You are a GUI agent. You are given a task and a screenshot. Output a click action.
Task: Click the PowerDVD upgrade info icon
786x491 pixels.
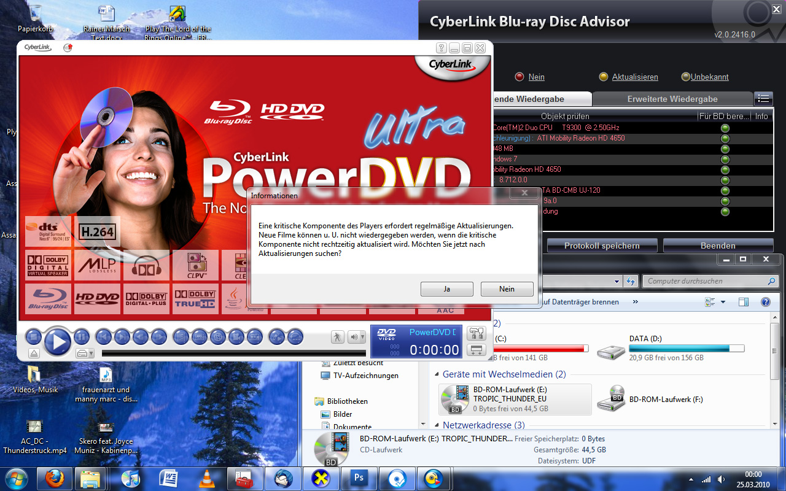click(x=68, y=47)
